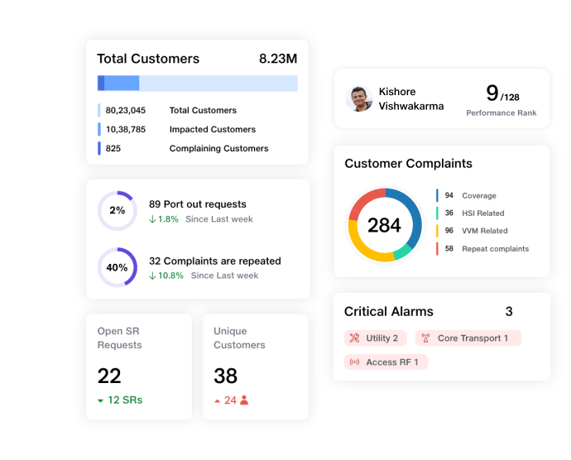Select the Access RF 1 alarm tag
The height and width of the screenshot is (460, 571).
[386, 362]
